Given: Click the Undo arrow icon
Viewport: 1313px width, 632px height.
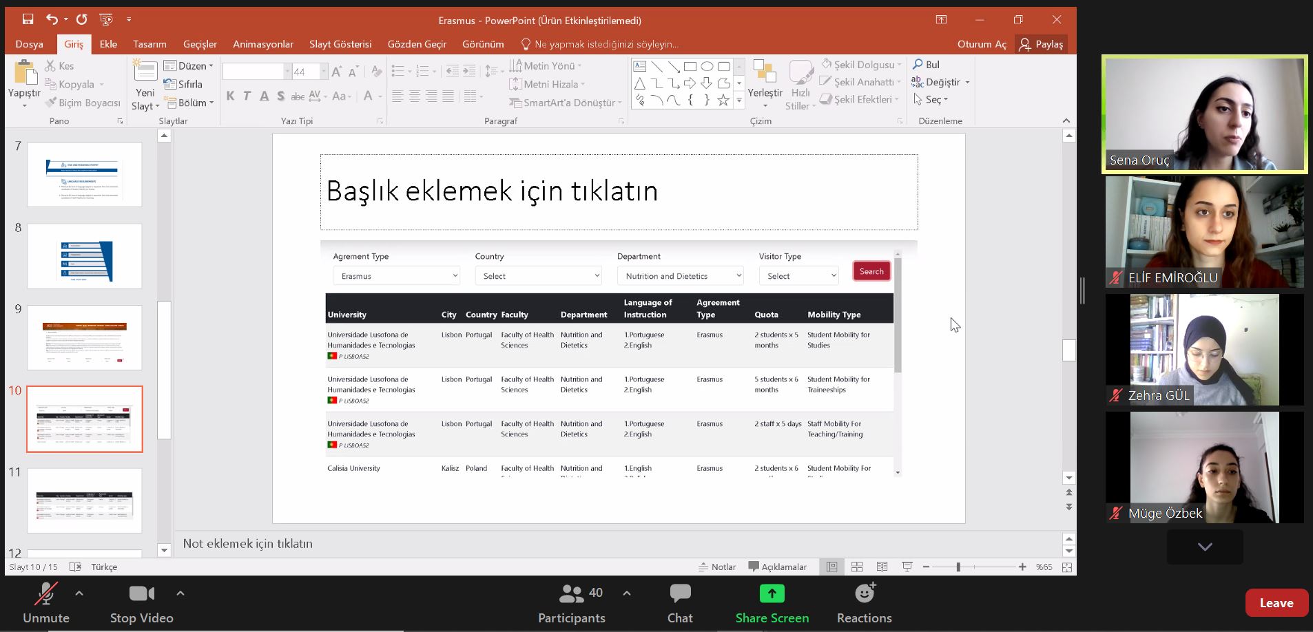Looking at the screenshot, I should point(52,19).
